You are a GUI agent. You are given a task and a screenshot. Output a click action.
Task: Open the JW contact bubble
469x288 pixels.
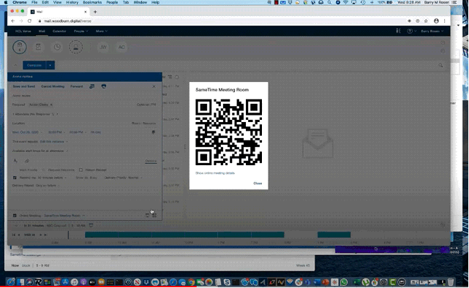point(103,48)
